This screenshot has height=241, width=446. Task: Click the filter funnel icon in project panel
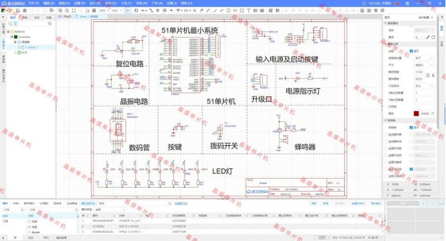[x=15, y=24]
